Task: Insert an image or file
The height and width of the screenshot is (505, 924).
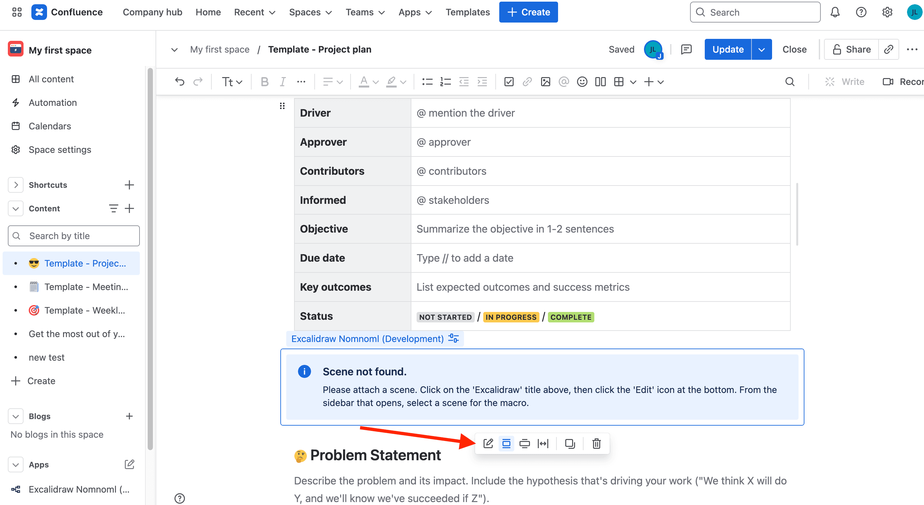Action: click(545, 82)
